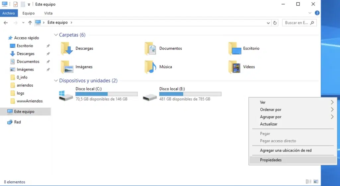Click Disco local (C:) usage bar
This screenshot has height=186, width=340.
click(107, 94)
